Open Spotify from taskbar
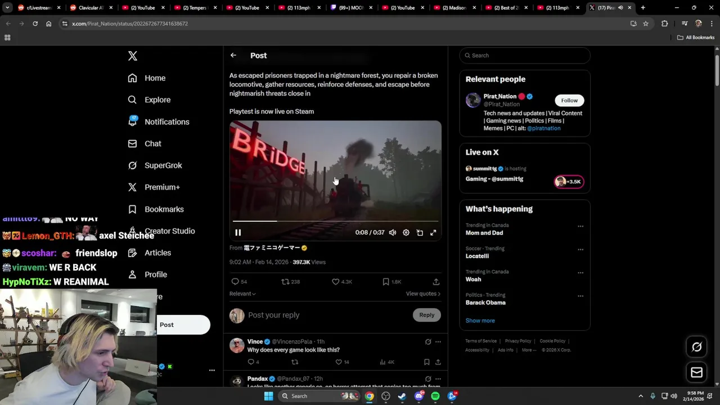The width and height of the screenshot is (720, 405). pyautogui.click(x=435, y=396)
